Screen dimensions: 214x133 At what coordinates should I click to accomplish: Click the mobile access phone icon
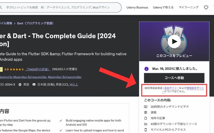146,130
